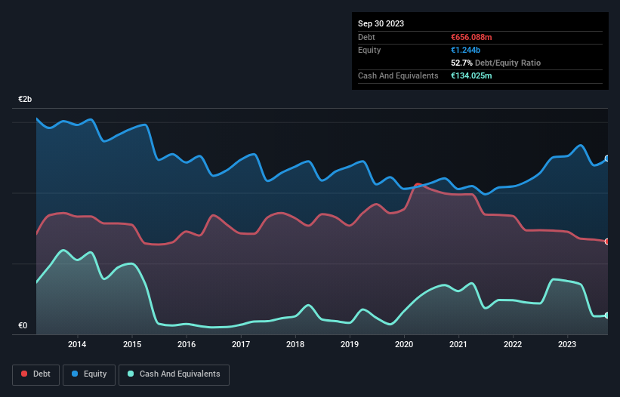Click the teal Cash endpoint marker
The height and width of the screenshot is (397, 620).
click(x=607, y=315)
